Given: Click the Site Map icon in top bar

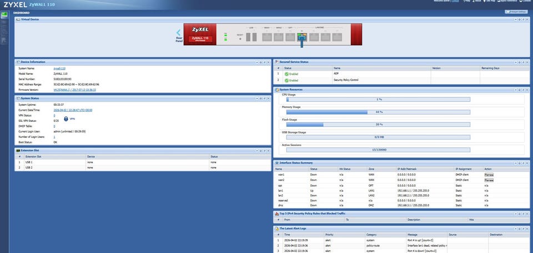Looking at the screenshot, I should pos(485,1).
